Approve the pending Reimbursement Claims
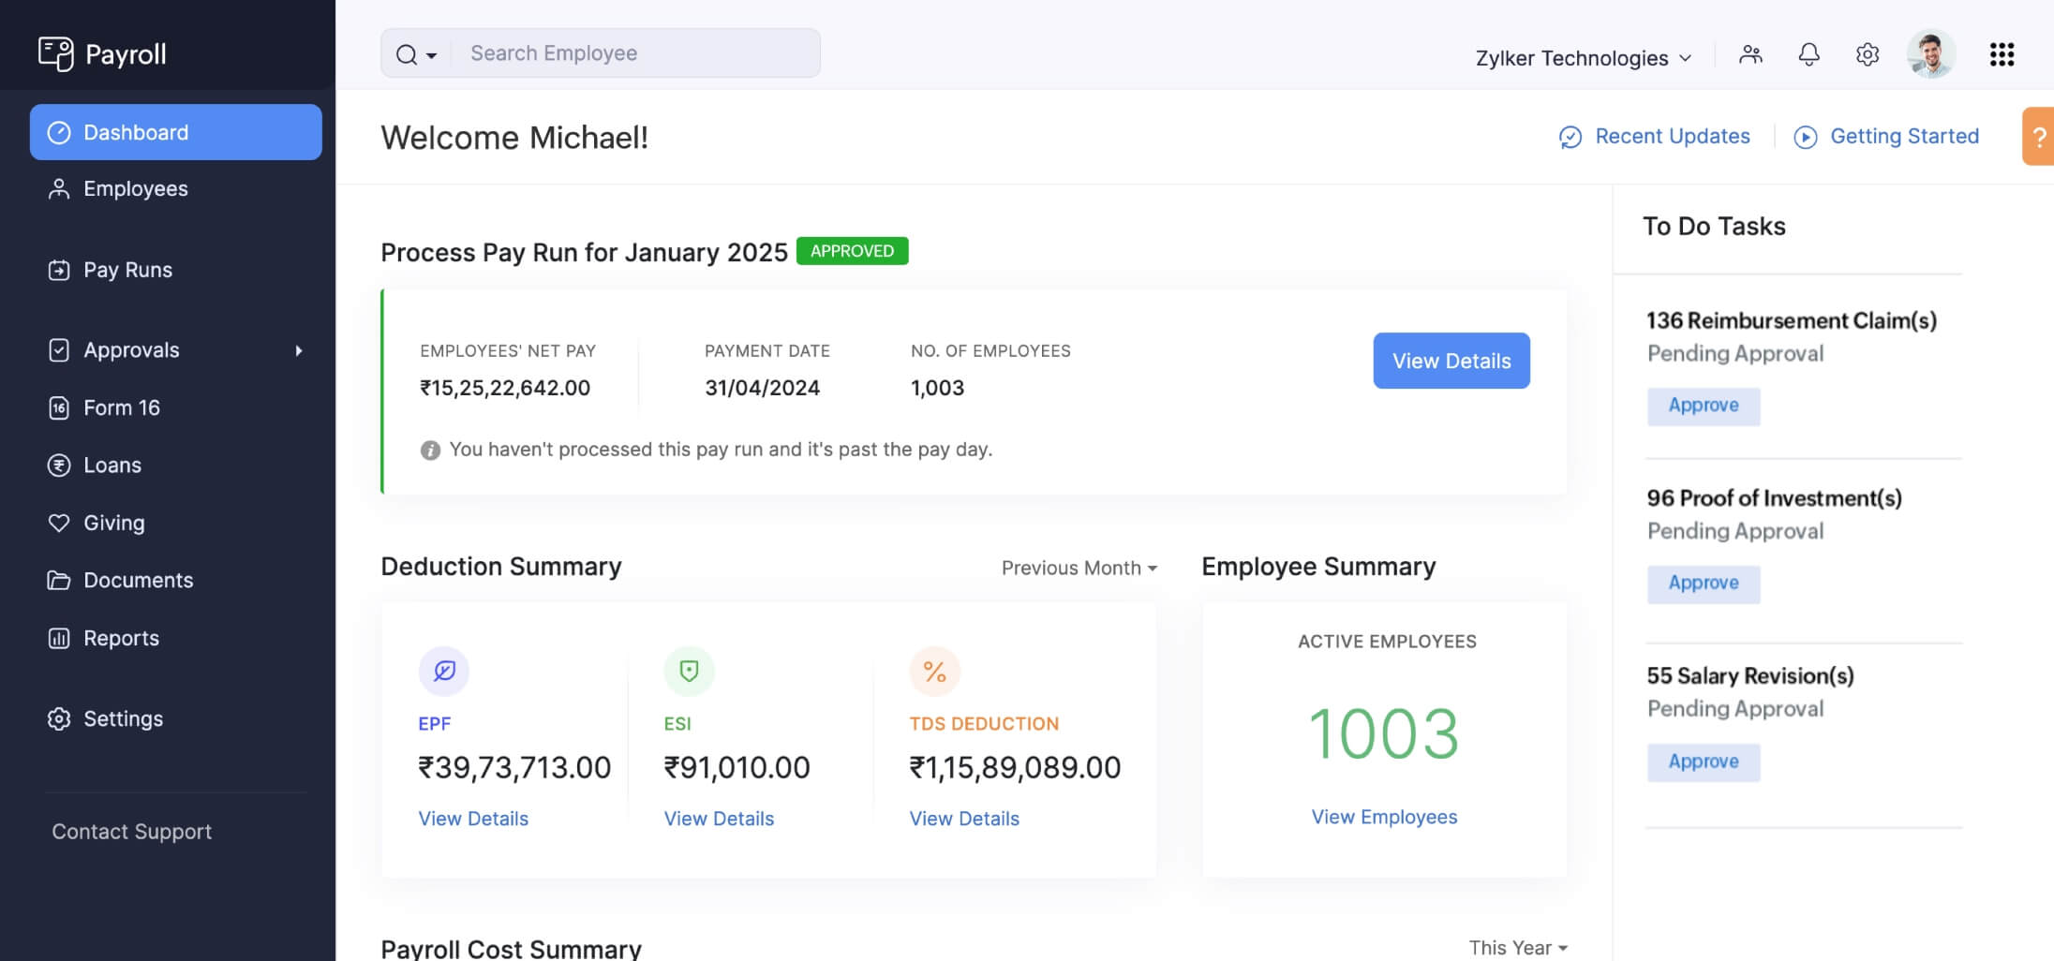The image size is (2054, 961). click(x=1703, y=406)
